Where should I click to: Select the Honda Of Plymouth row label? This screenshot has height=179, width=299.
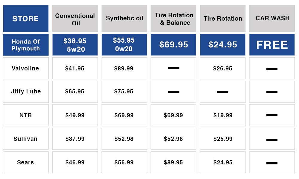pos(26,45)
